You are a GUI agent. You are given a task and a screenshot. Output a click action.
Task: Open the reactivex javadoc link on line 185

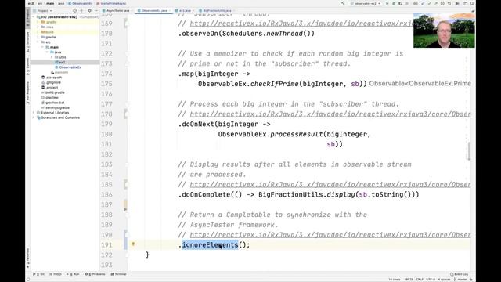pyautogui.click(x=330, y=185)
